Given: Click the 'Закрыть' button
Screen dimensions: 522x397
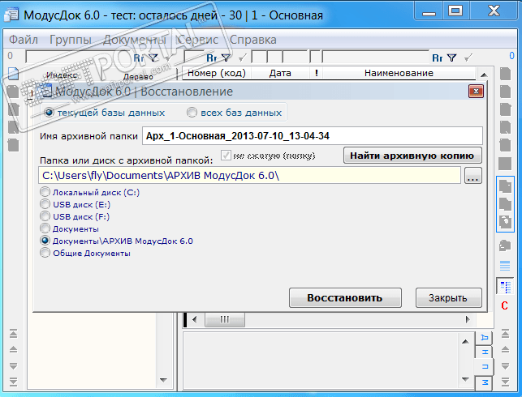Looking at the screenshot, I should point(448,297).
